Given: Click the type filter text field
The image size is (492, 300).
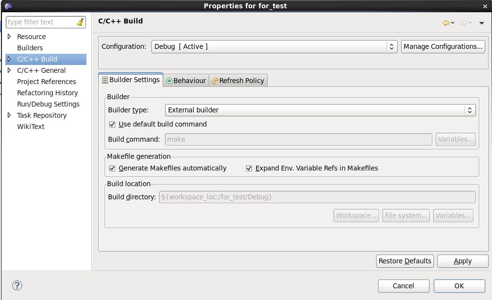Looking at the screenshot, I should (42, 22).
